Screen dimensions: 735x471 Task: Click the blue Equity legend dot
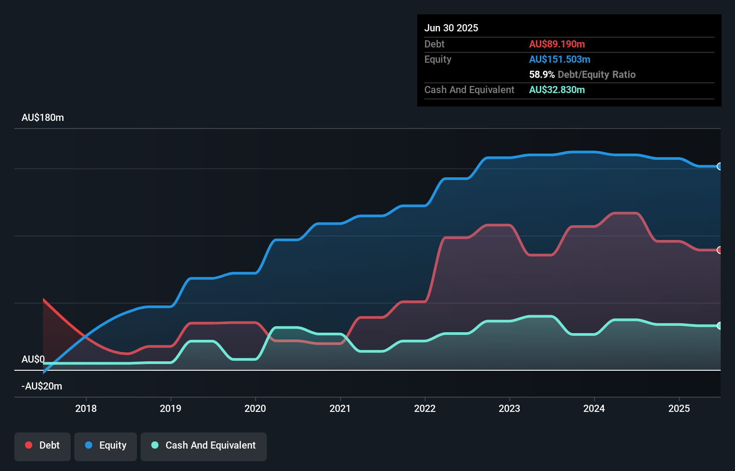coord(89,445)
